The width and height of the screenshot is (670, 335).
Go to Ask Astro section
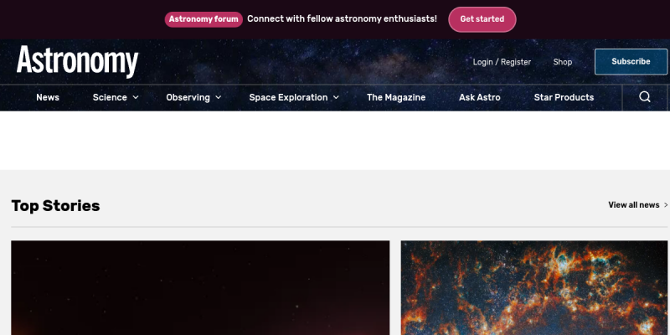(479, 97)
